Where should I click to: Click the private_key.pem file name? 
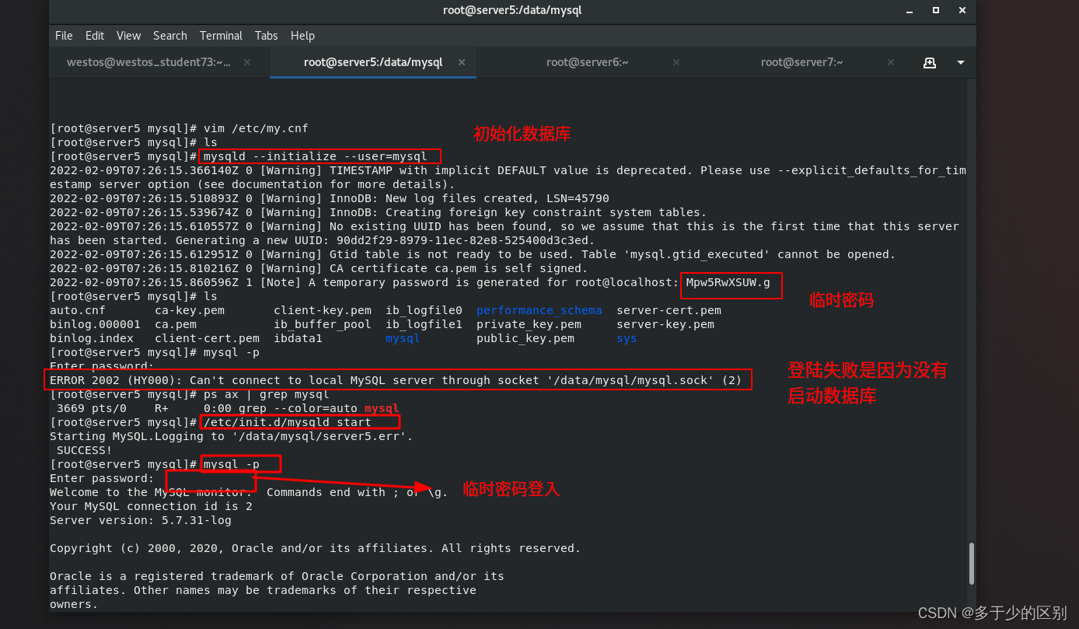529,324
